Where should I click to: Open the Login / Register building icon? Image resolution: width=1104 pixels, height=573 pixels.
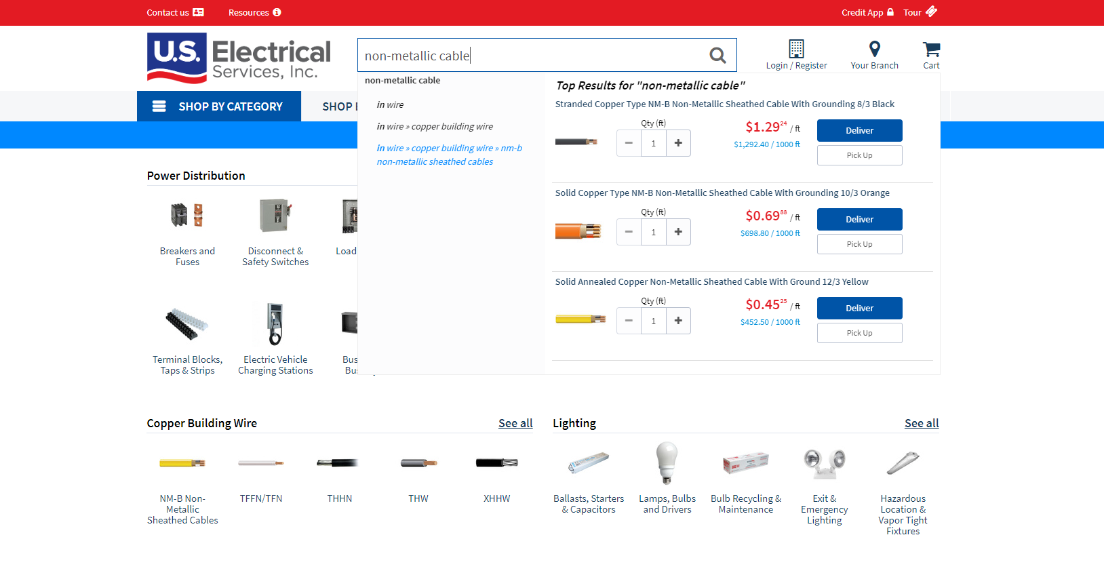click(796, 49)
